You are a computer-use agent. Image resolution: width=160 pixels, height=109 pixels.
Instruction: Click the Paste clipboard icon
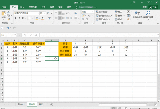pyautogui.click(x=4, y=14)
